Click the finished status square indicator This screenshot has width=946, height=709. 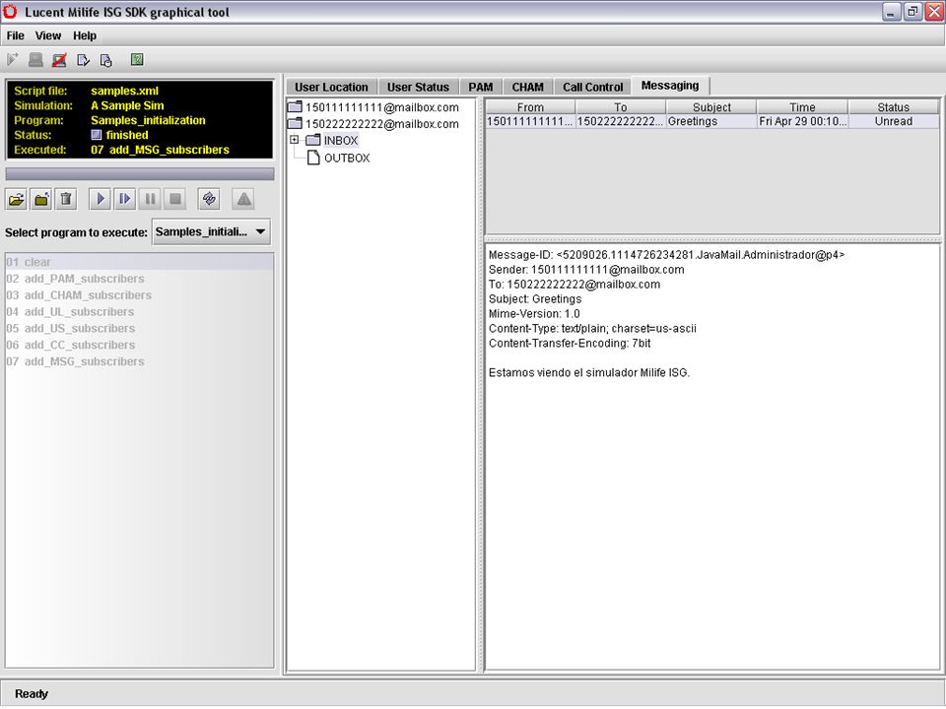[x=96, y=135]
